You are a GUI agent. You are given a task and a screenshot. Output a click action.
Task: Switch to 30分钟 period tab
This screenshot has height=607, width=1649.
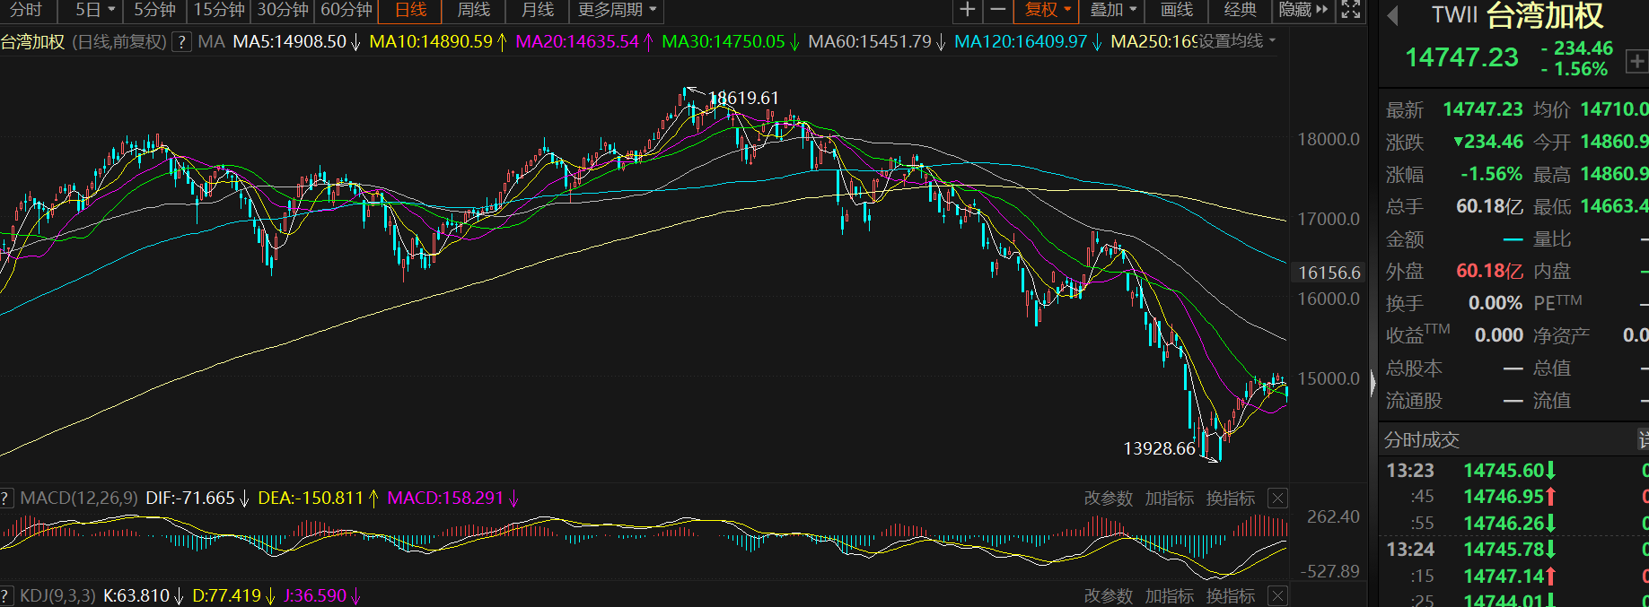click(x=283, y=10)
